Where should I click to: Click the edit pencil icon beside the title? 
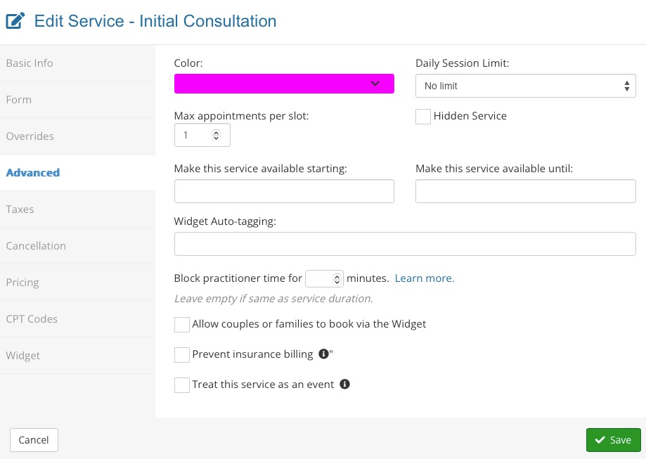click(15, 21)
